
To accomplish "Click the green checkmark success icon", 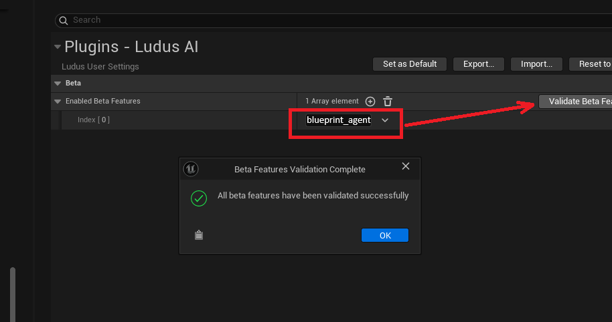I will pos(199,198).
